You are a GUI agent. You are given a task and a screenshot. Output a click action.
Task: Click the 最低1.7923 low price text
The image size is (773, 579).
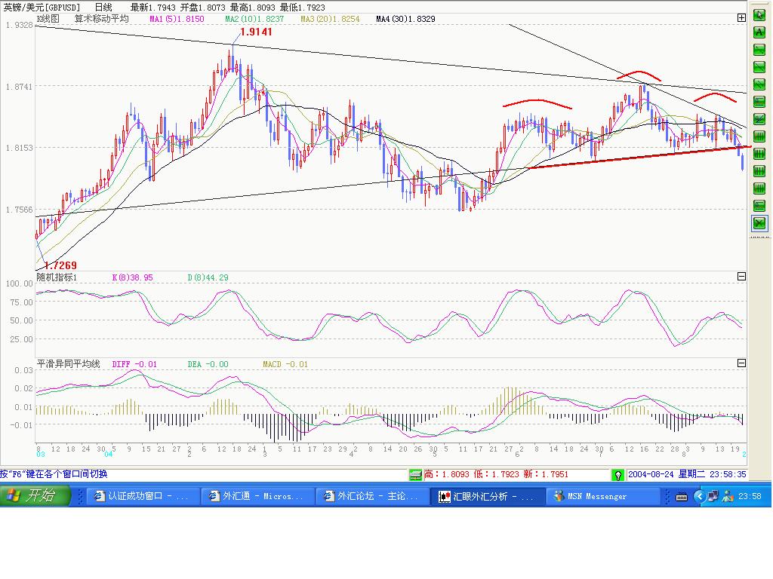tap(302, 8)
